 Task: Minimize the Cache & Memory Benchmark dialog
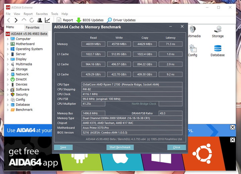170,26
